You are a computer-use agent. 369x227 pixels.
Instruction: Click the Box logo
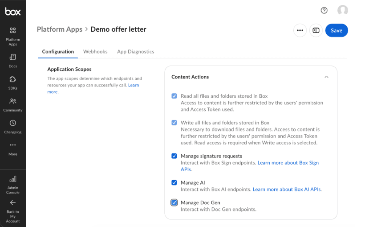[x=13, y=11]
